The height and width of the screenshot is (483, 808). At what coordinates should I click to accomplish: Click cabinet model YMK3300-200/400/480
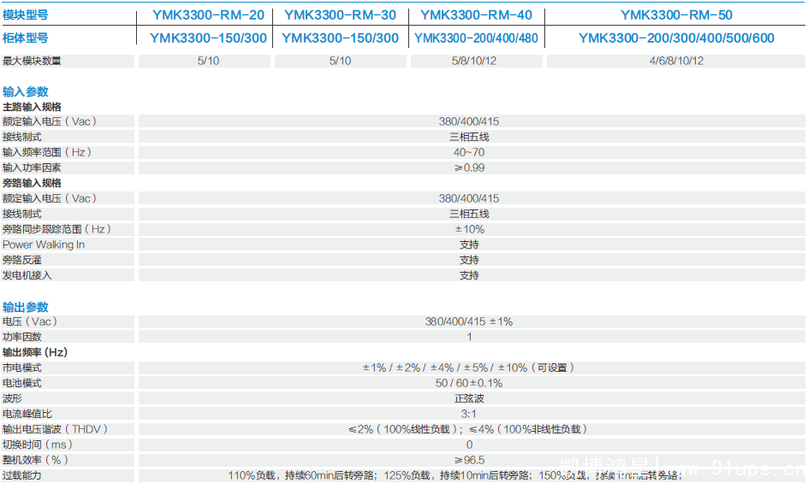pyautogui.click(x=476, y=38)
